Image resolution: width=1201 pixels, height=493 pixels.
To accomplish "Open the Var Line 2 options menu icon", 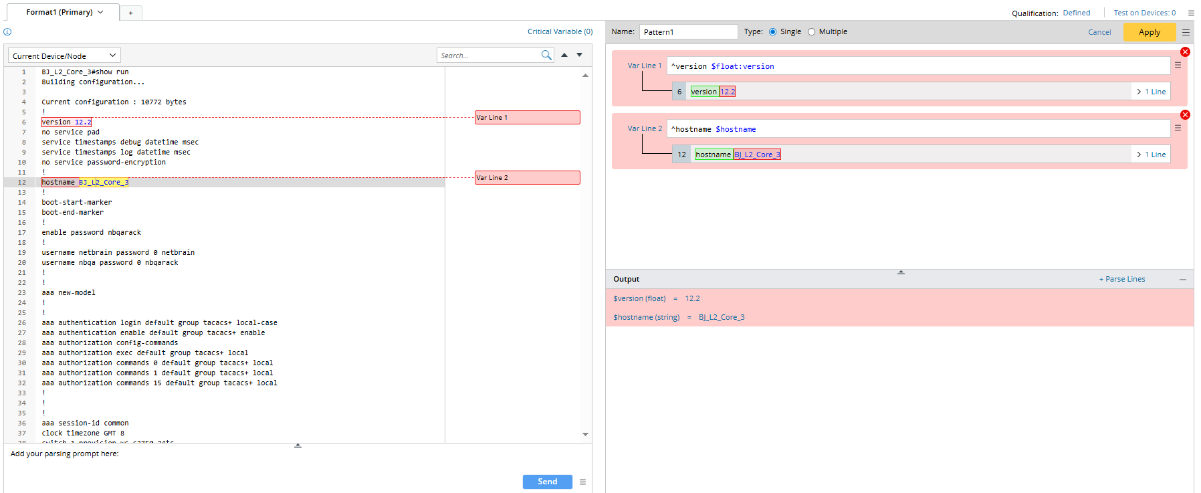I will click(1178, 128).
